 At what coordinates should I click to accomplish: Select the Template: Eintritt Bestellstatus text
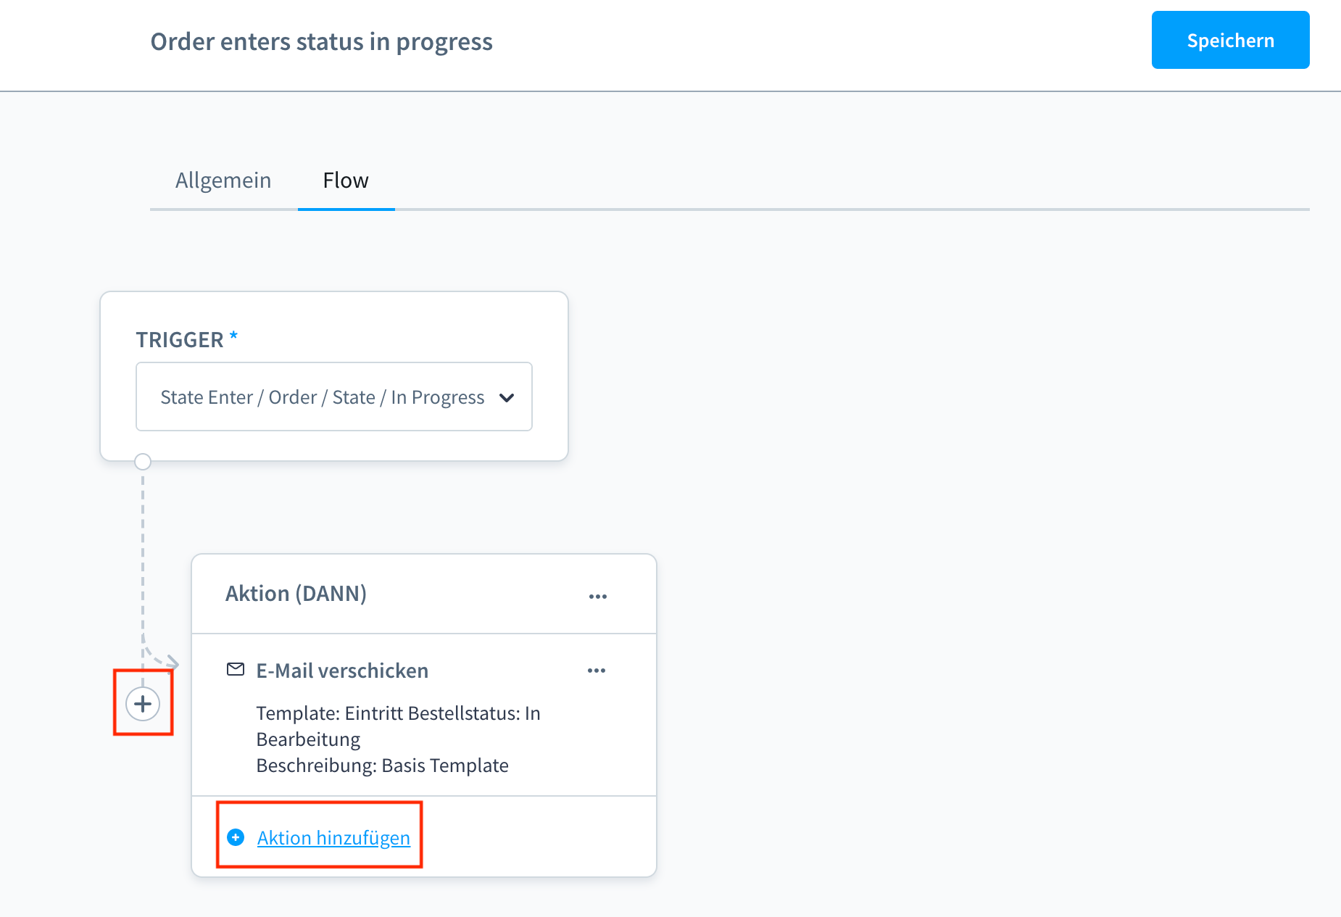pos(398,726)
